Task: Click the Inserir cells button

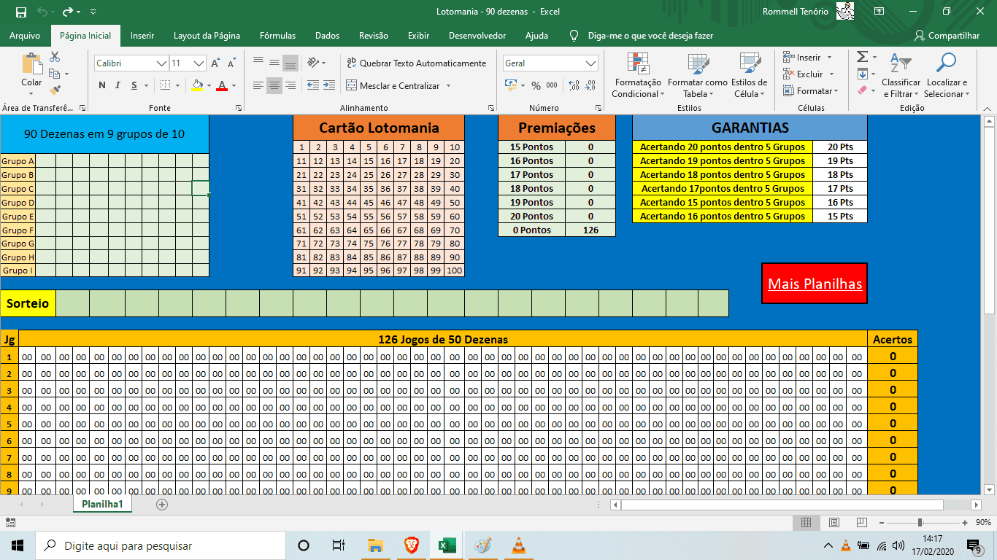Action: [808, 57]
